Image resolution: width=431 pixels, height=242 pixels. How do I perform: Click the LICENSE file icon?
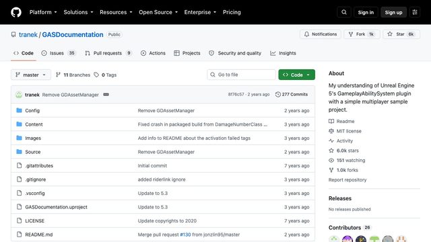[x=19, y=220]
